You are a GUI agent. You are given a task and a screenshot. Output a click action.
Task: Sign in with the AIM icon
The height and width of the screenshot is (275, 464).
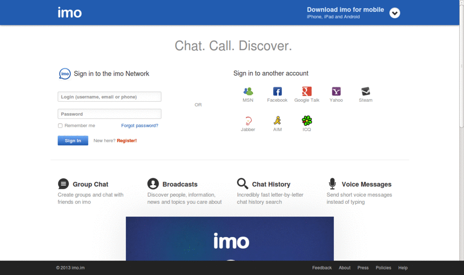pyautogui.click(x=277, y=120)
